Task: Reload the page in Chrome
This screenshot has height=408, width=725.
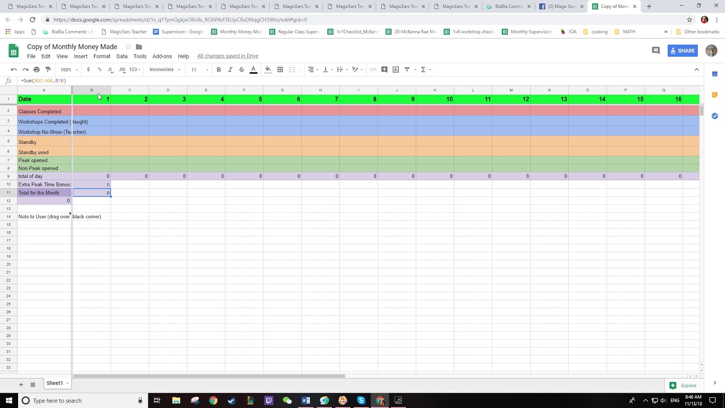Action: 32,19
